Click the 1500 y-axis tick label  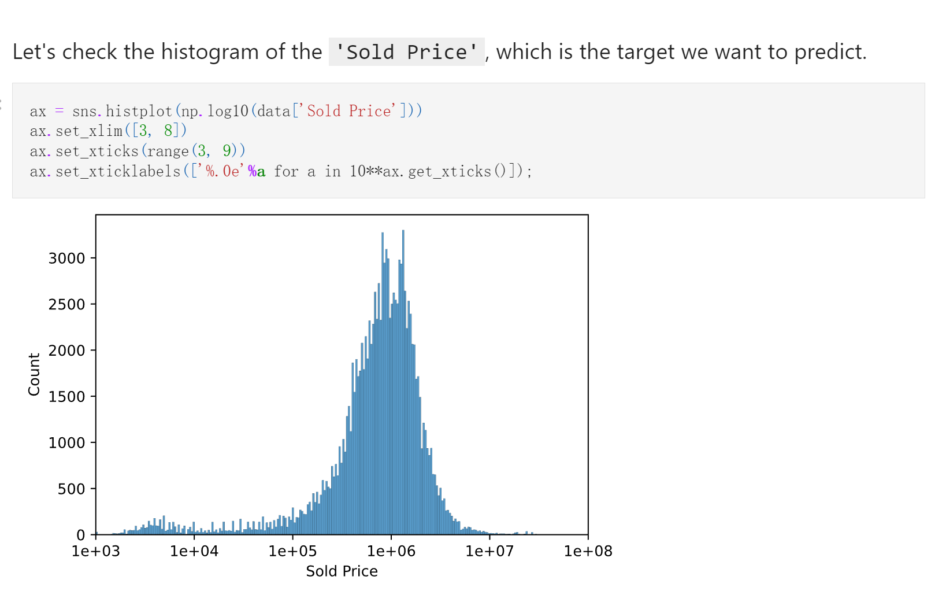click(x=67, y=397)
